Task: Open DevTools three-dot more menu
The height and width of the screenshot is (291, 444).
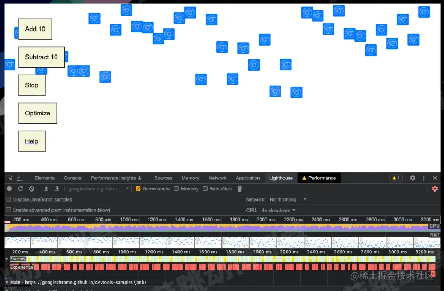Action: [424, 178]
